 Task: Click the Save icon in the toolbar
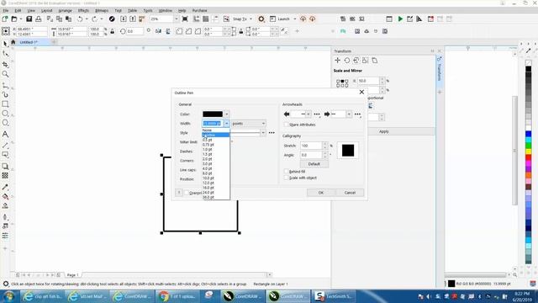[29, 19]
